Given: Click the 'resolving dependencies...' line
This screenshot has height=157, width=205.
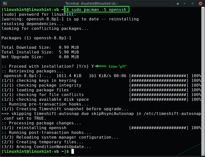Looking at the screenshot, I should 32,24.
